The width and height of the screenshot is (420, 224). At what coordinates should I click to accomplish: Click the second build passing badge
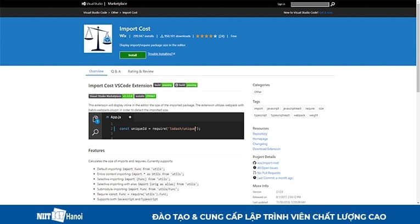click(x=186, y=85)
